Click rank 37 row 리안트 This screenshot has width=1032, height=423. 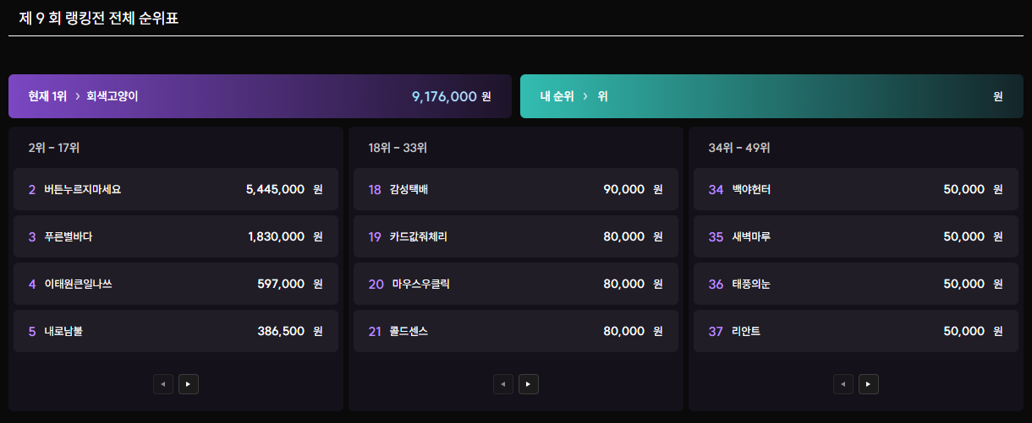856,331
